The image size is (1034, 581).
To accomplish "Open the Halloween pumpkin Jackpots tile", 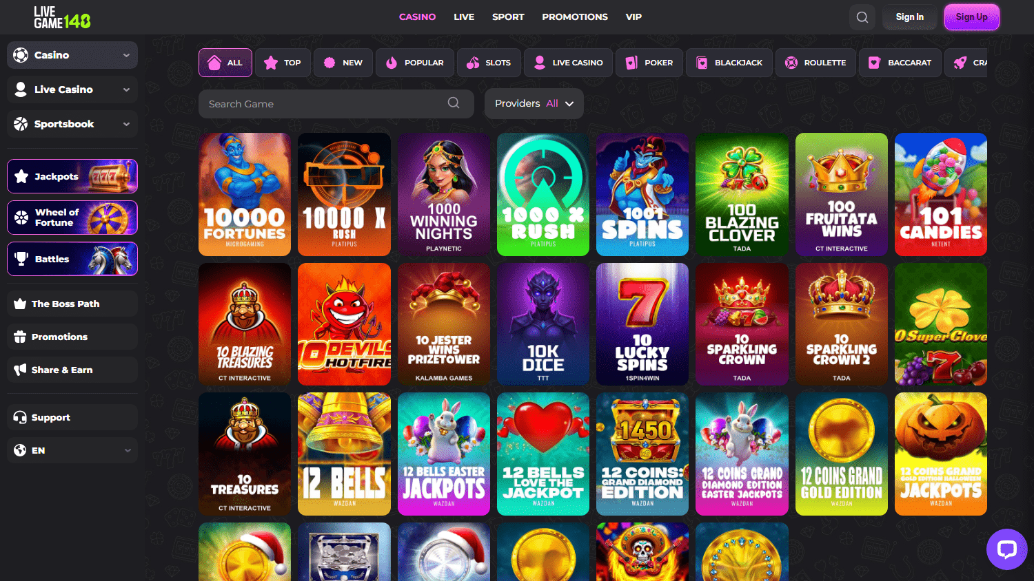I will [x=941, y=454].
